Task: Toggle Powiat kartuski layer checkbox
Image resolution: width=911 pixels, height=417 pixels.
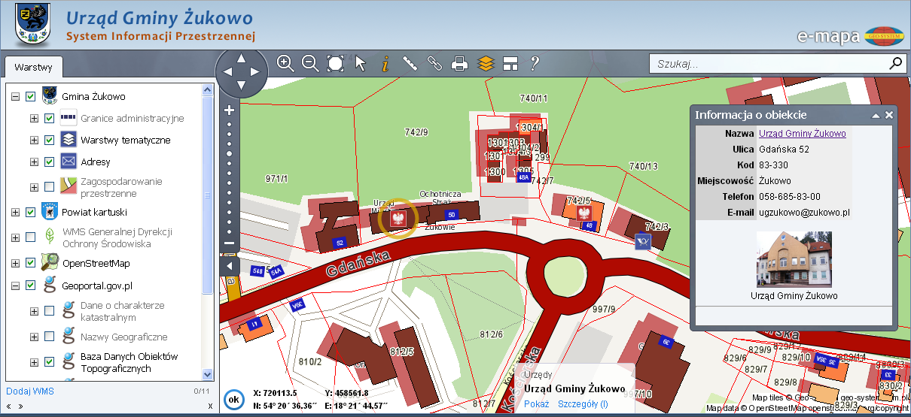Action: (x=30, y=213)
